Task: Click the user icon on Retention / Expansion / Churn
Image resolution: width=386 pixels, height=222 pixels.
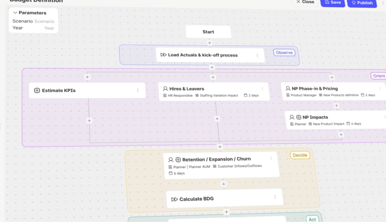Action: coord(171,160)
